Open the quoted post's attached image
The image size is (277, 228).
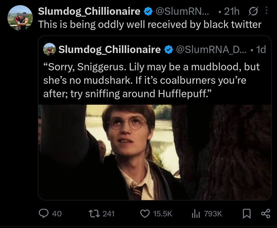tap(155, 153)
